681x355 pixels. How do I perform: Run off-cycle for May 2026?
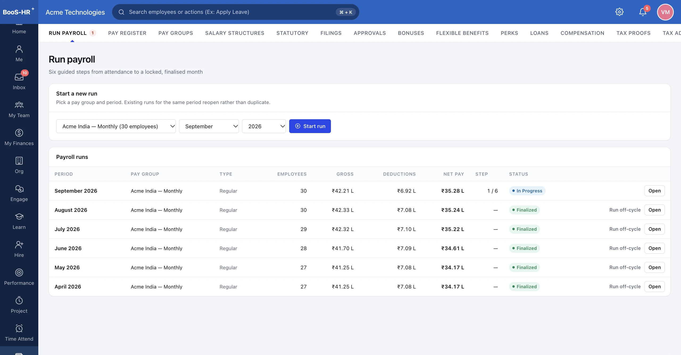625,267
